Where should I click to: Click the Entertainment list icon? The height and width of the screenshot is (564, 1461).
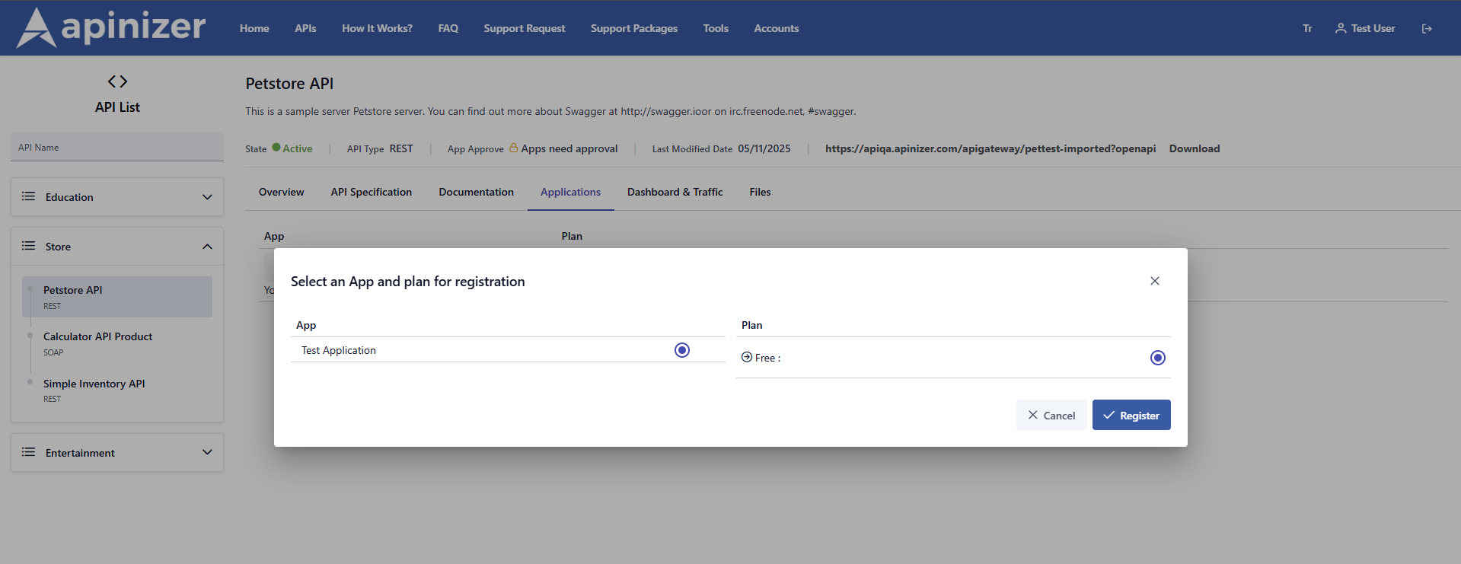pyautogui.click(x=29, y=452)
